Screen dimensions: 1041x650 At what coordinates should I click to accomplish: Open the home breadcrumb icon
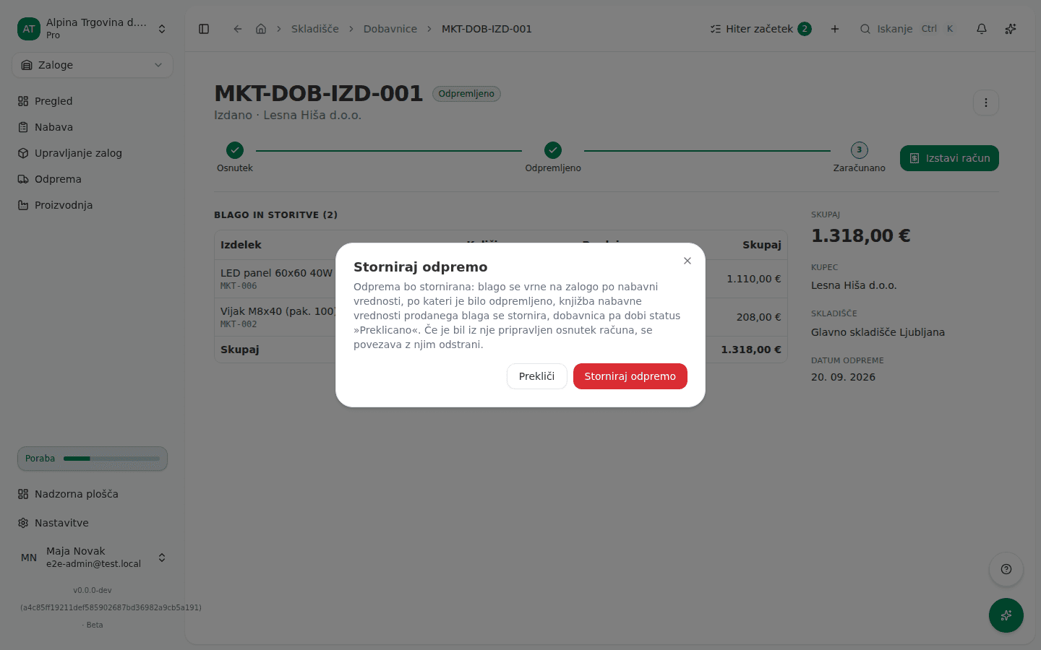coord(261,29)
